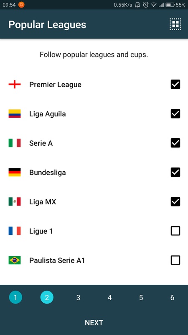This screenshot has height=335, width=188.
Task: Enable the Ligue 1 checkbox
Action: pyautogui.click(x=175, y=231)
